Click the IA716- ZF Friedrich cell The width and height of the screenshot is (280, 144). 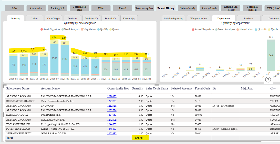(223, 106)
